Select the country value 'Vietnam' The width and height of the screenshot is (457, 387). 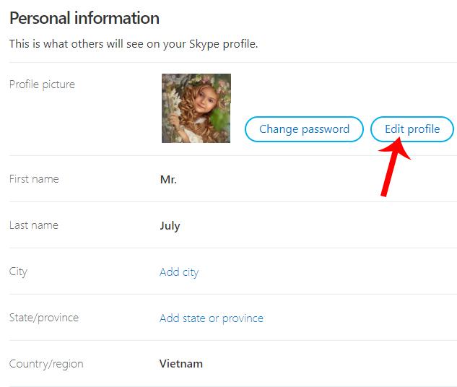(x=181, y=364)
